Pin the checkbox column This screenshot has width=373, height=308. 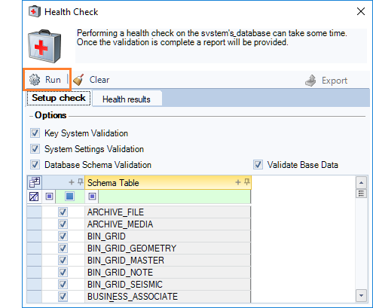point(81,182)
